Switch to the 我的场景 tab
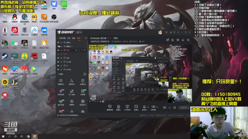The image size is (248, 139). click(x=62, y=38)
